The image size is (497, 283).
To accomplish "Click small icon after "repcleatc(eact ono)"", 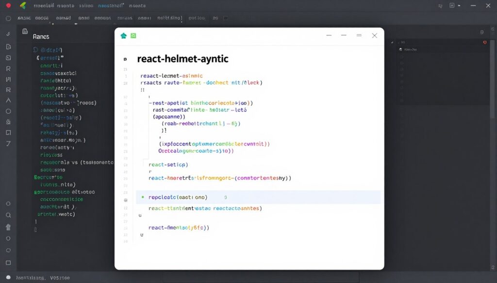I will [226, 197].
